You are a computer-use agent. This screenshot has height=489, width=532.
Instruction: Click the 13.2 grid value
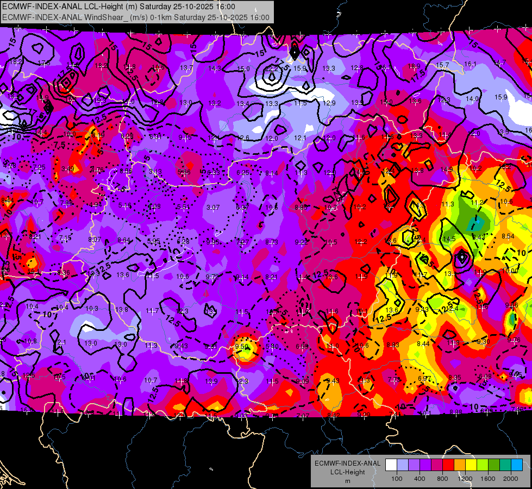215,103
